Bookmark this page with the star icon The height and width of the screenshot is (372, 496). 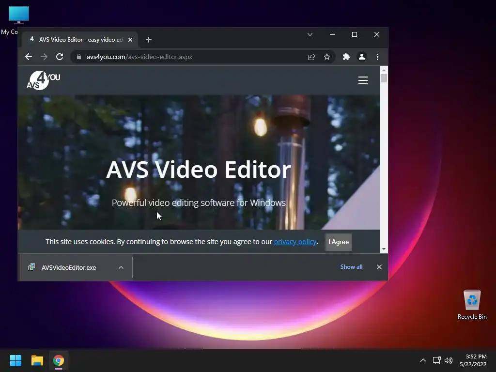[327, 57]
